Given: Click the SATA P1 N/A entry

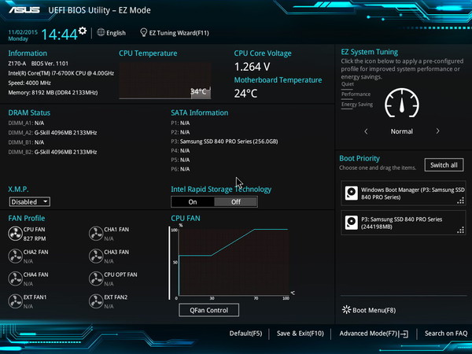Looking at the screenshot, I should tap(180, 124).
